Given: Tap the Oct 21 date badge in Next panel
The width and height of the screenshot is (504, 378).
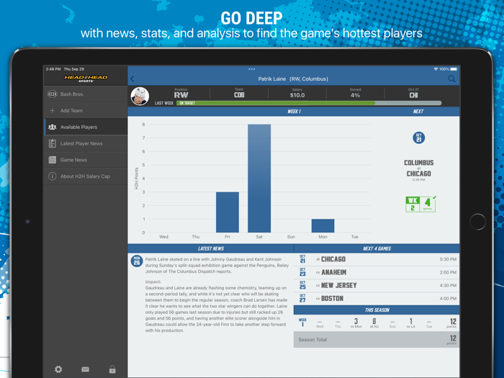Looking at the screenshot, I should pos(418,138).
